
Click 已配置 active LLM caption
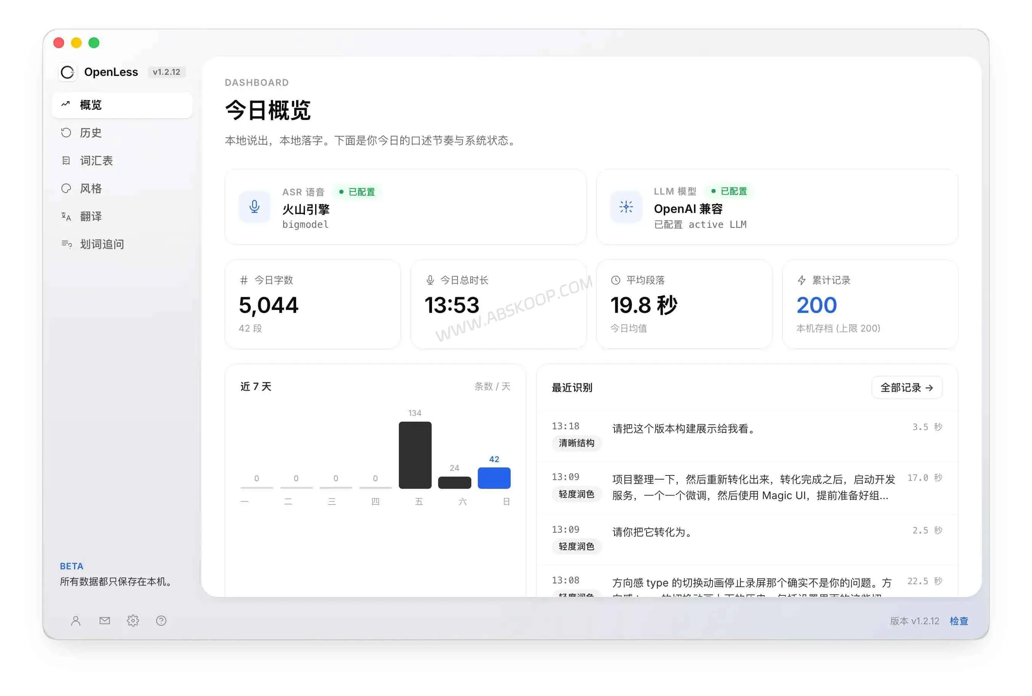(700, 225)
